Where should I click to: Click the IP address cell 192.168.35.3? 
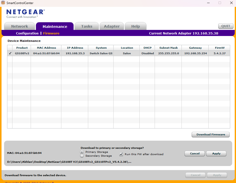point(75,53)
